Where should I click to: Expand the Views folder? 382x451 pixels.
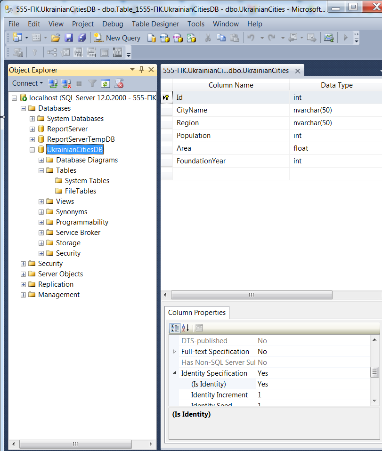tap(41, 201)
